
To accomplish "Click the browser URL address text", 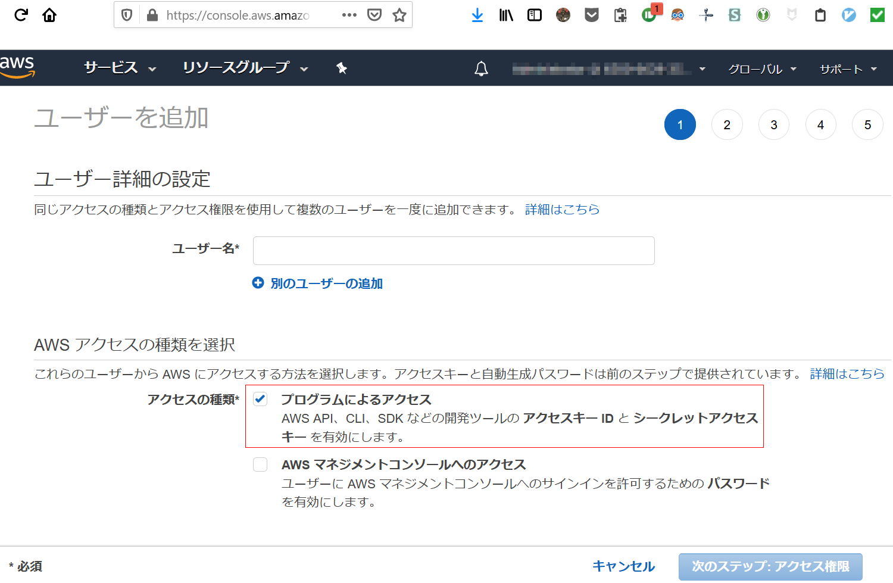I will tap(238, 15).
